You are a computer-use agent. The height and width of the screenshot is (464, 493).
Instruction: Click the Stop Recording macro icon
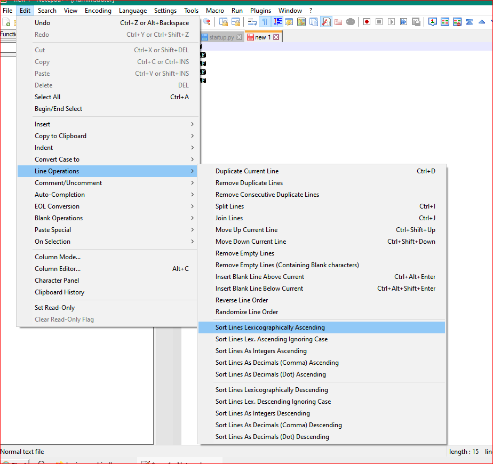click(379, 22)
